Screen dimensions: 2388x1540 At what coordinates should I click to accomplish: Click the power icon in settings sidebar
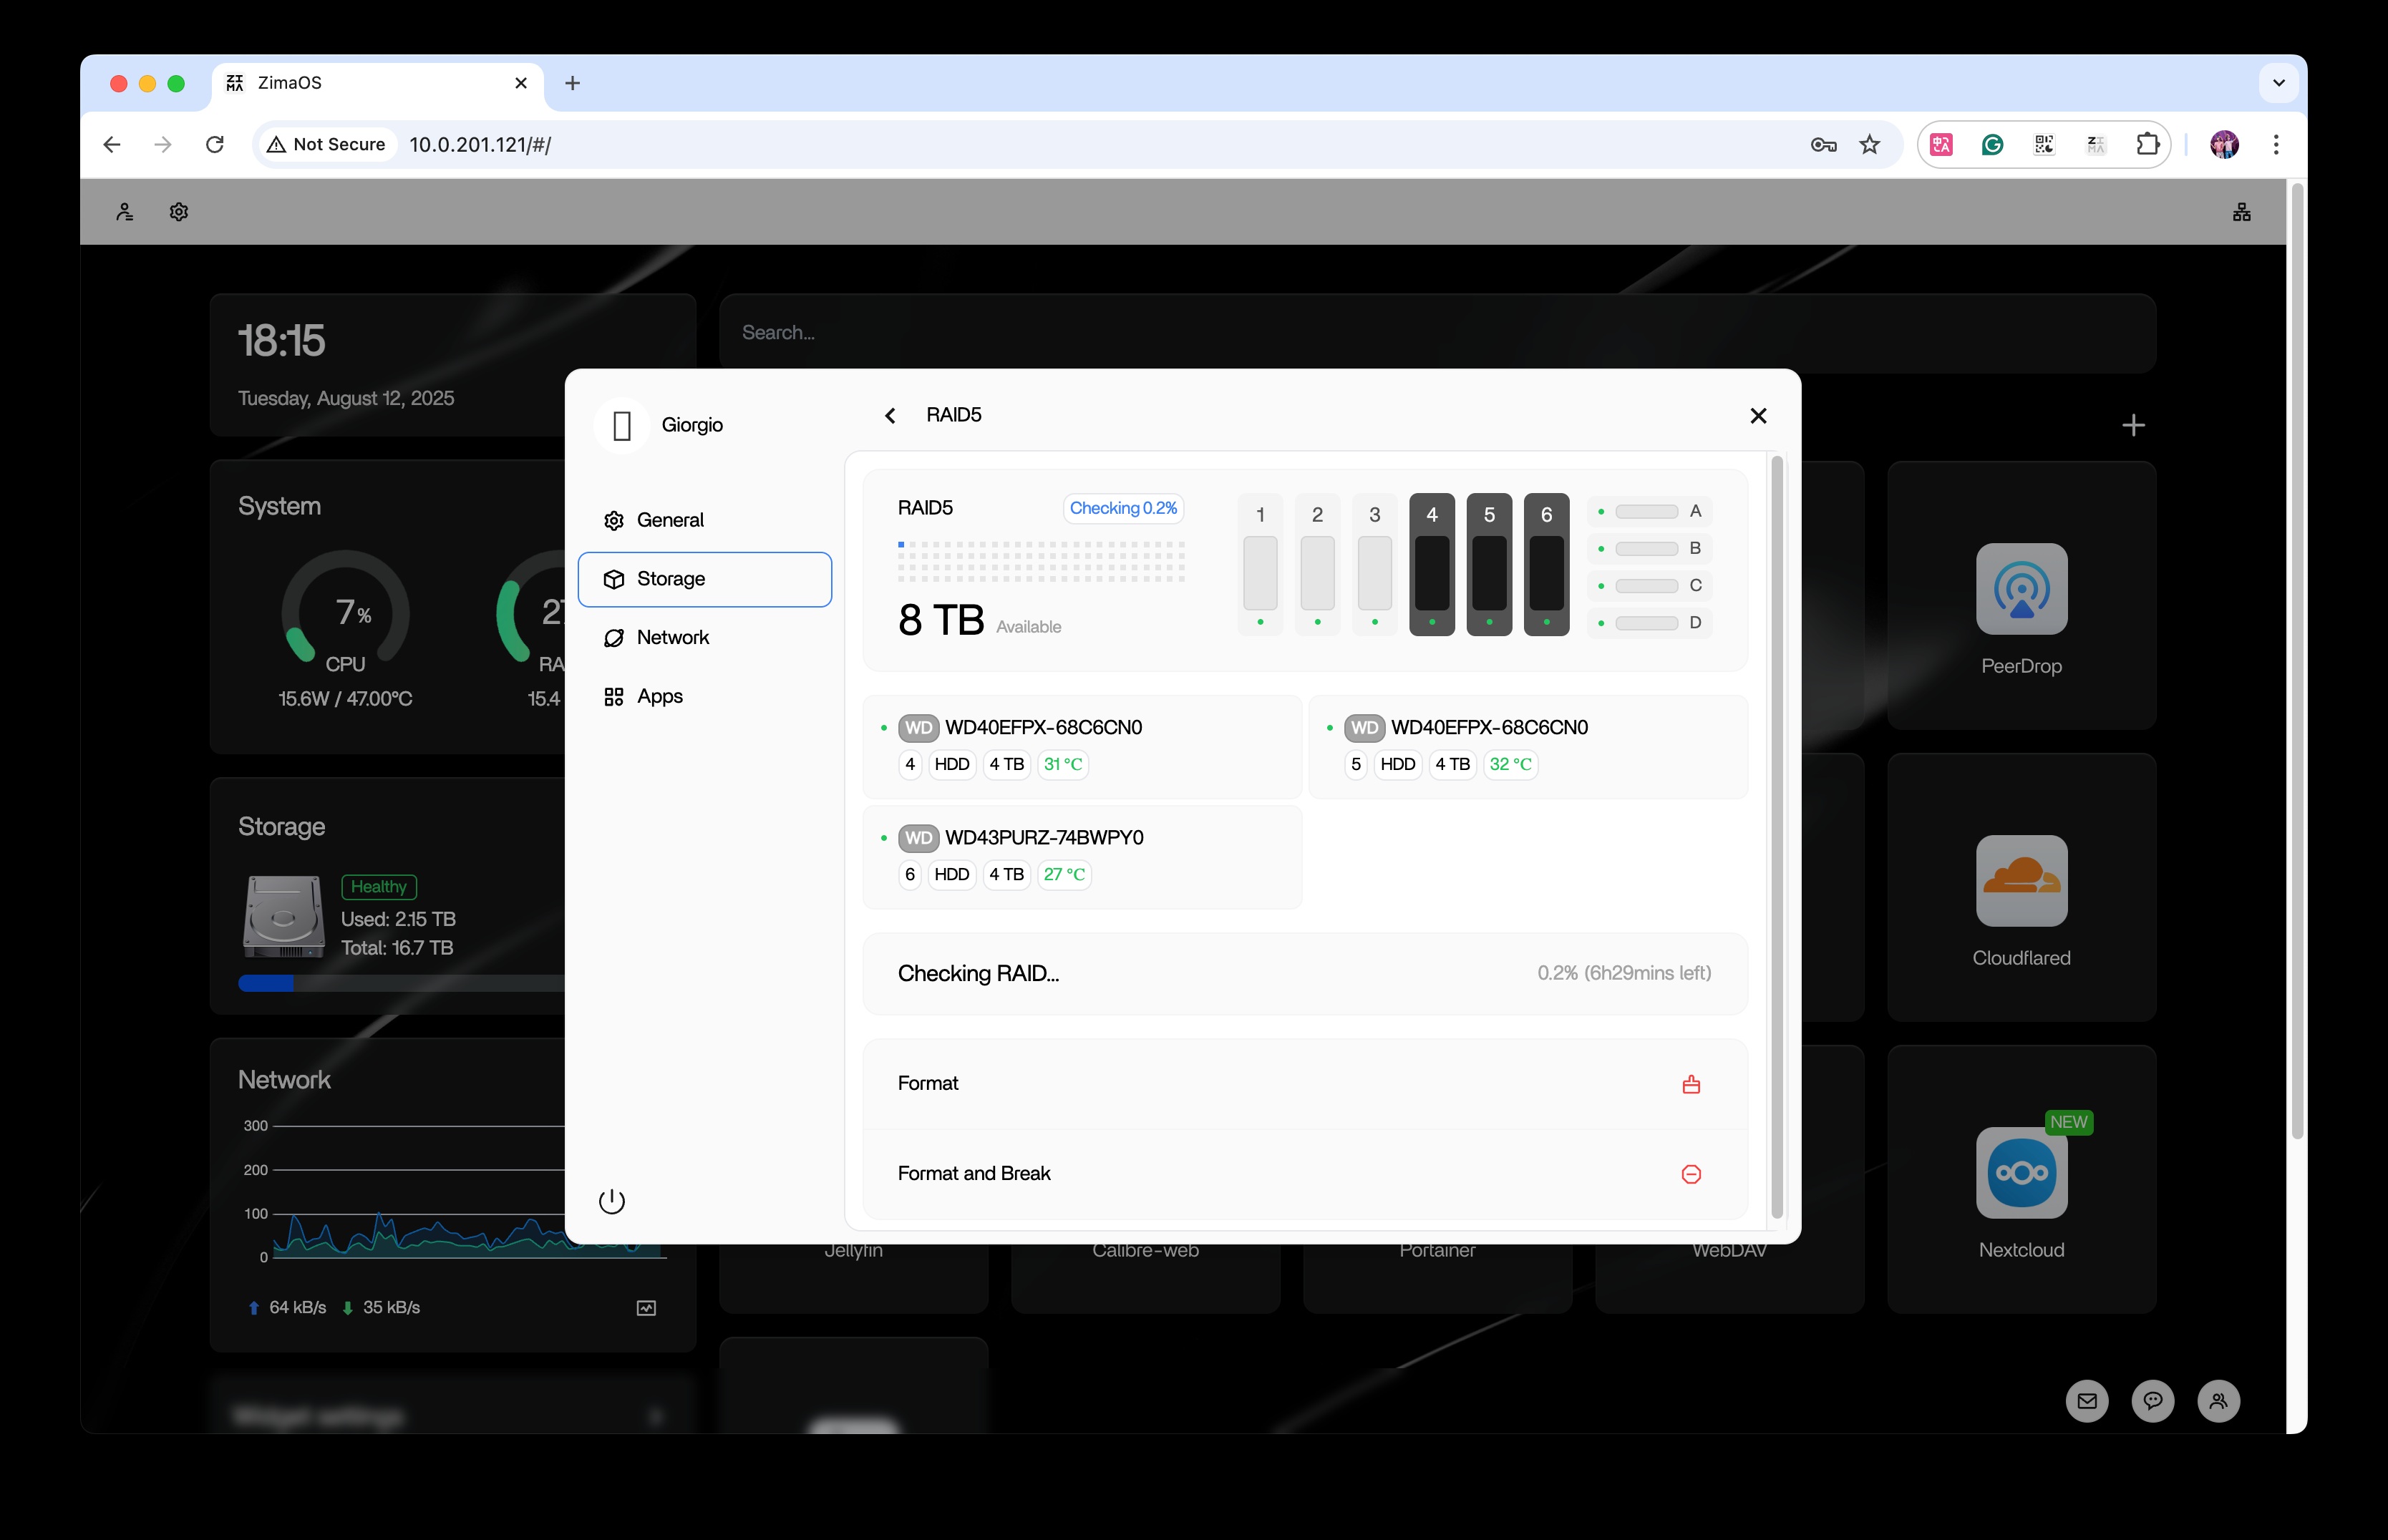612,1201
